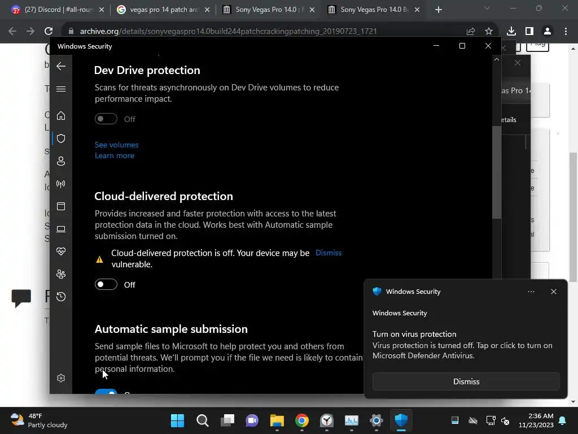Open Firewall & network protection icon
The image size is (578, 434).
[61, 184]
